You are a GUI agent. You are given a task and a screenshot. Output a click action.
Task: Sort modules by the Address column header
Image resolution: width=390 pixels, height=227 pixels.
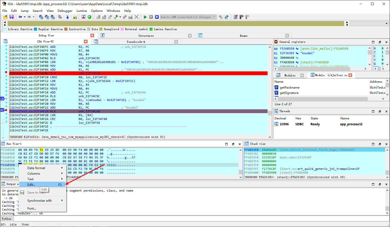pyautogui.click(x=377, y=81)
